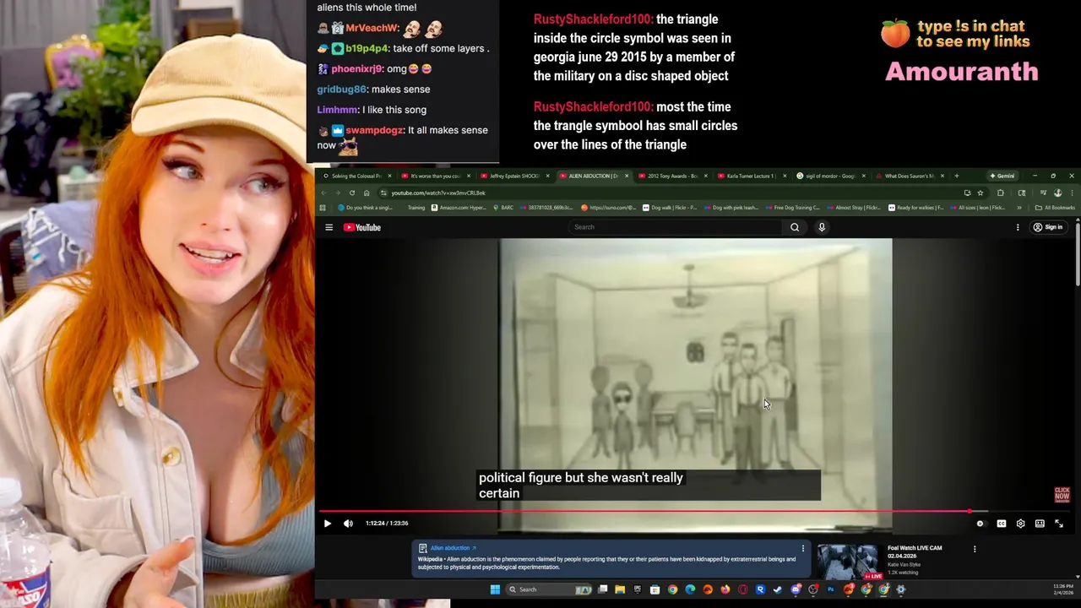
Task: Open the Windows Start menu
Action: pyautogui.click(x=495, y=589)
